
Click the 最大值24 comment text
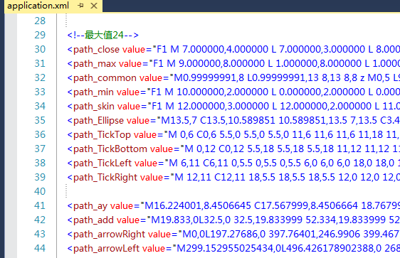pyautogui.click(x=104, y=35)
